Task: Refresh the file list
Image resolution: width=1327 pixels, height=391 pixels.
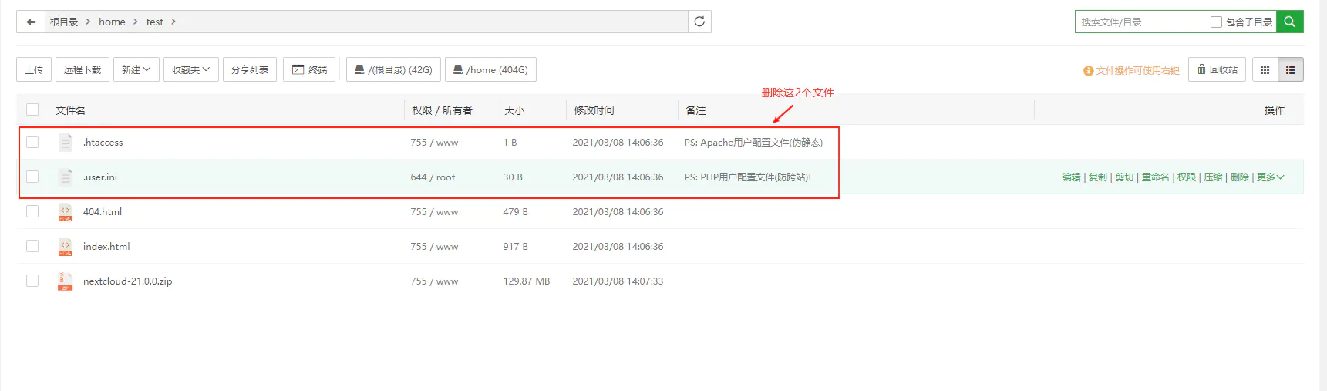Action: tap(699, 22)
